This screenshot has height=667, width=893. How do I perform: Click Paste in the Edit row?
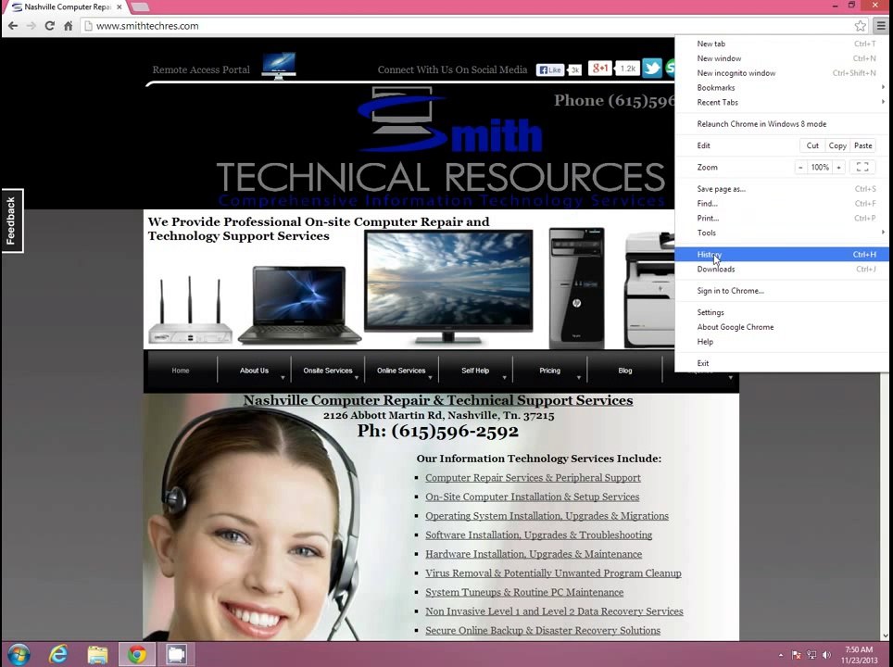[862, 145]
